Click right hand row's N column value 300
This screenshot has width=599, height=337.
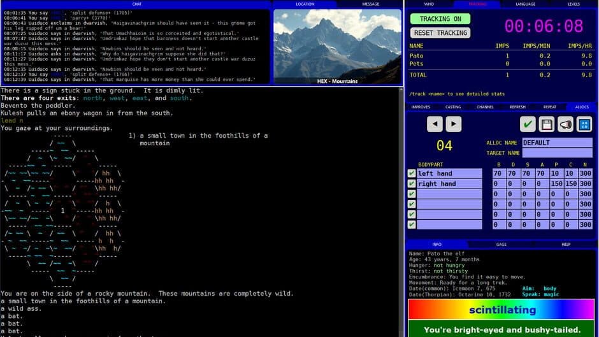[585, 183]
